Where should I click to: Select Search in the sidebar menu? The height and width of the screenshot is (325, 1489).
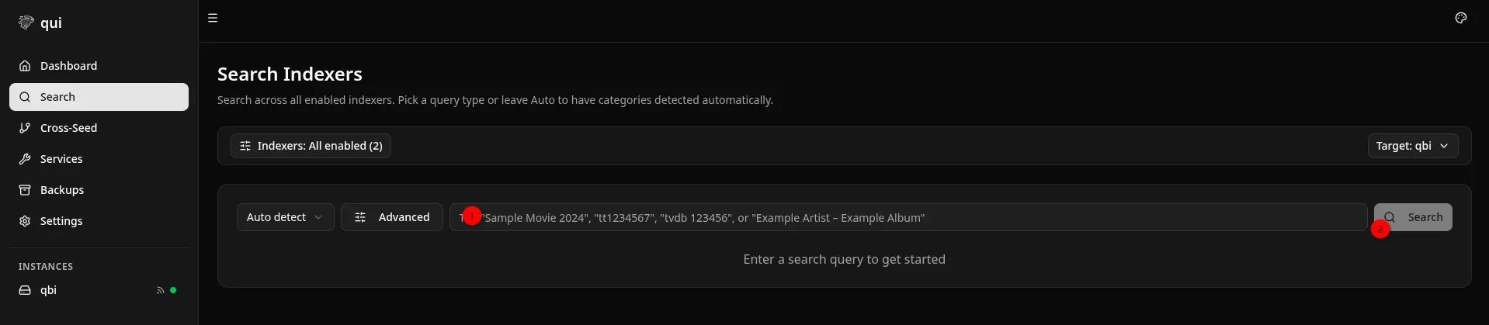click(x=99, y=97)
